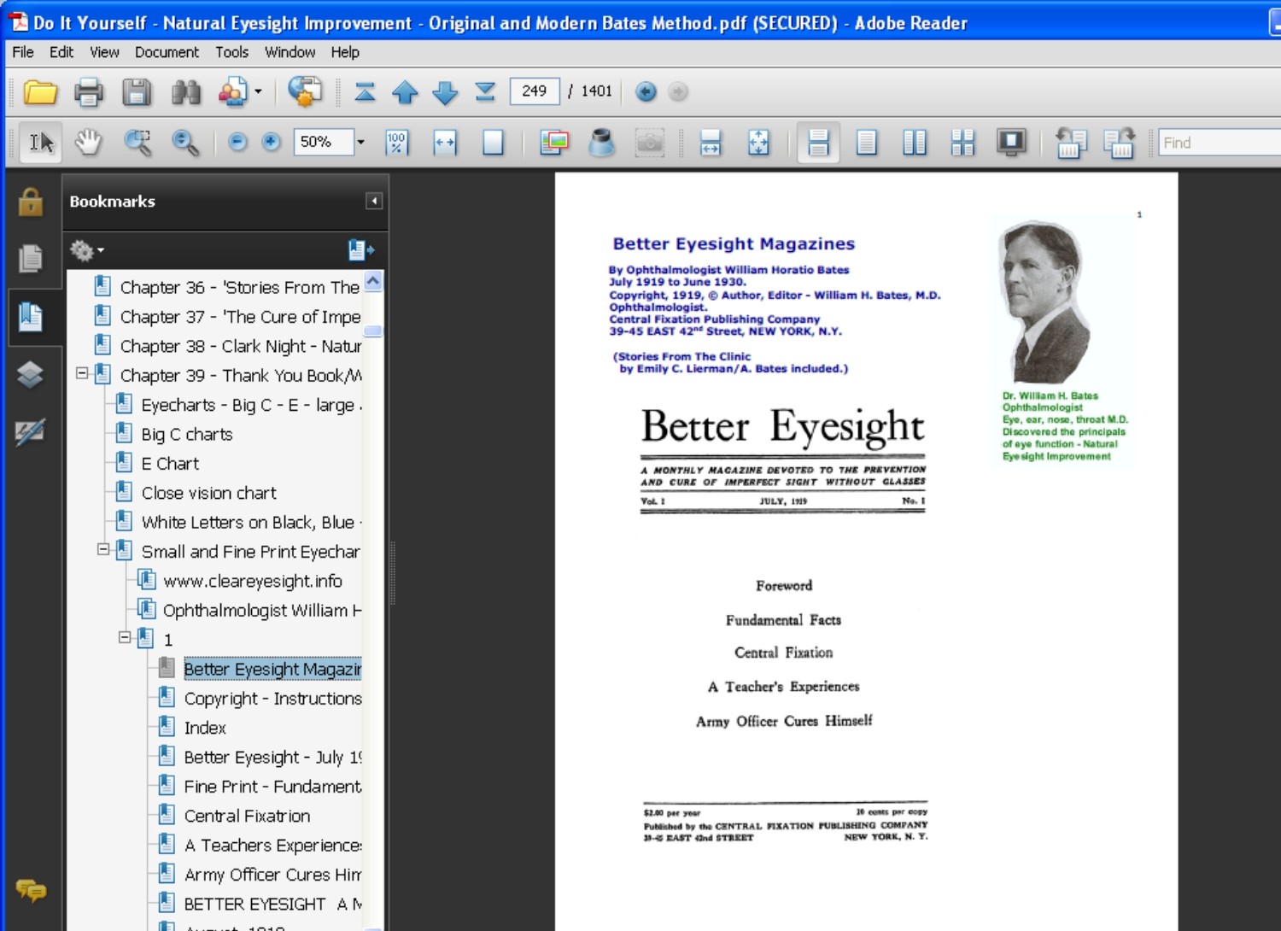
Task: Enable Single Page view mode
Action: click(x=867, y=143)
